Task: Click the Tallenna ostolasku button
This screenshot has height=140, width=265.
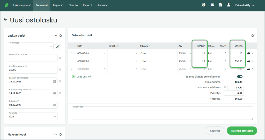Action: [242, 131]
